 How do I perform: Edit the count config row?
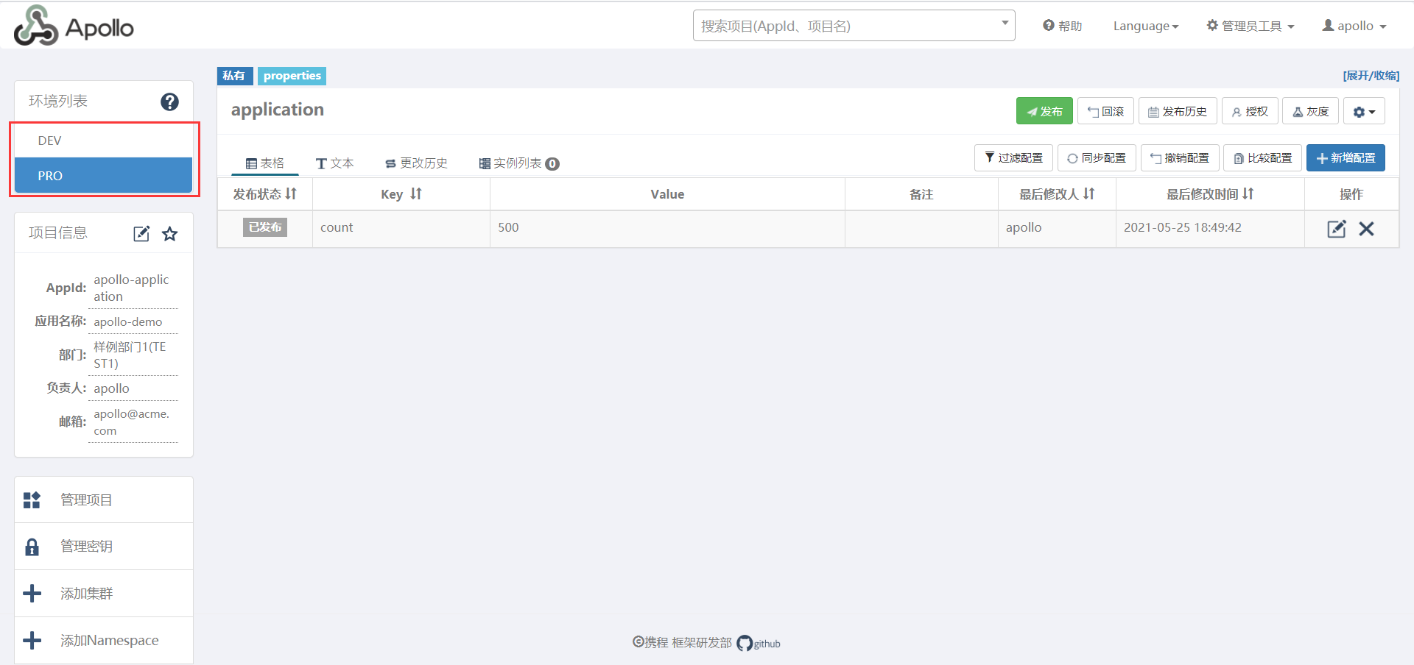point(1337,229)
